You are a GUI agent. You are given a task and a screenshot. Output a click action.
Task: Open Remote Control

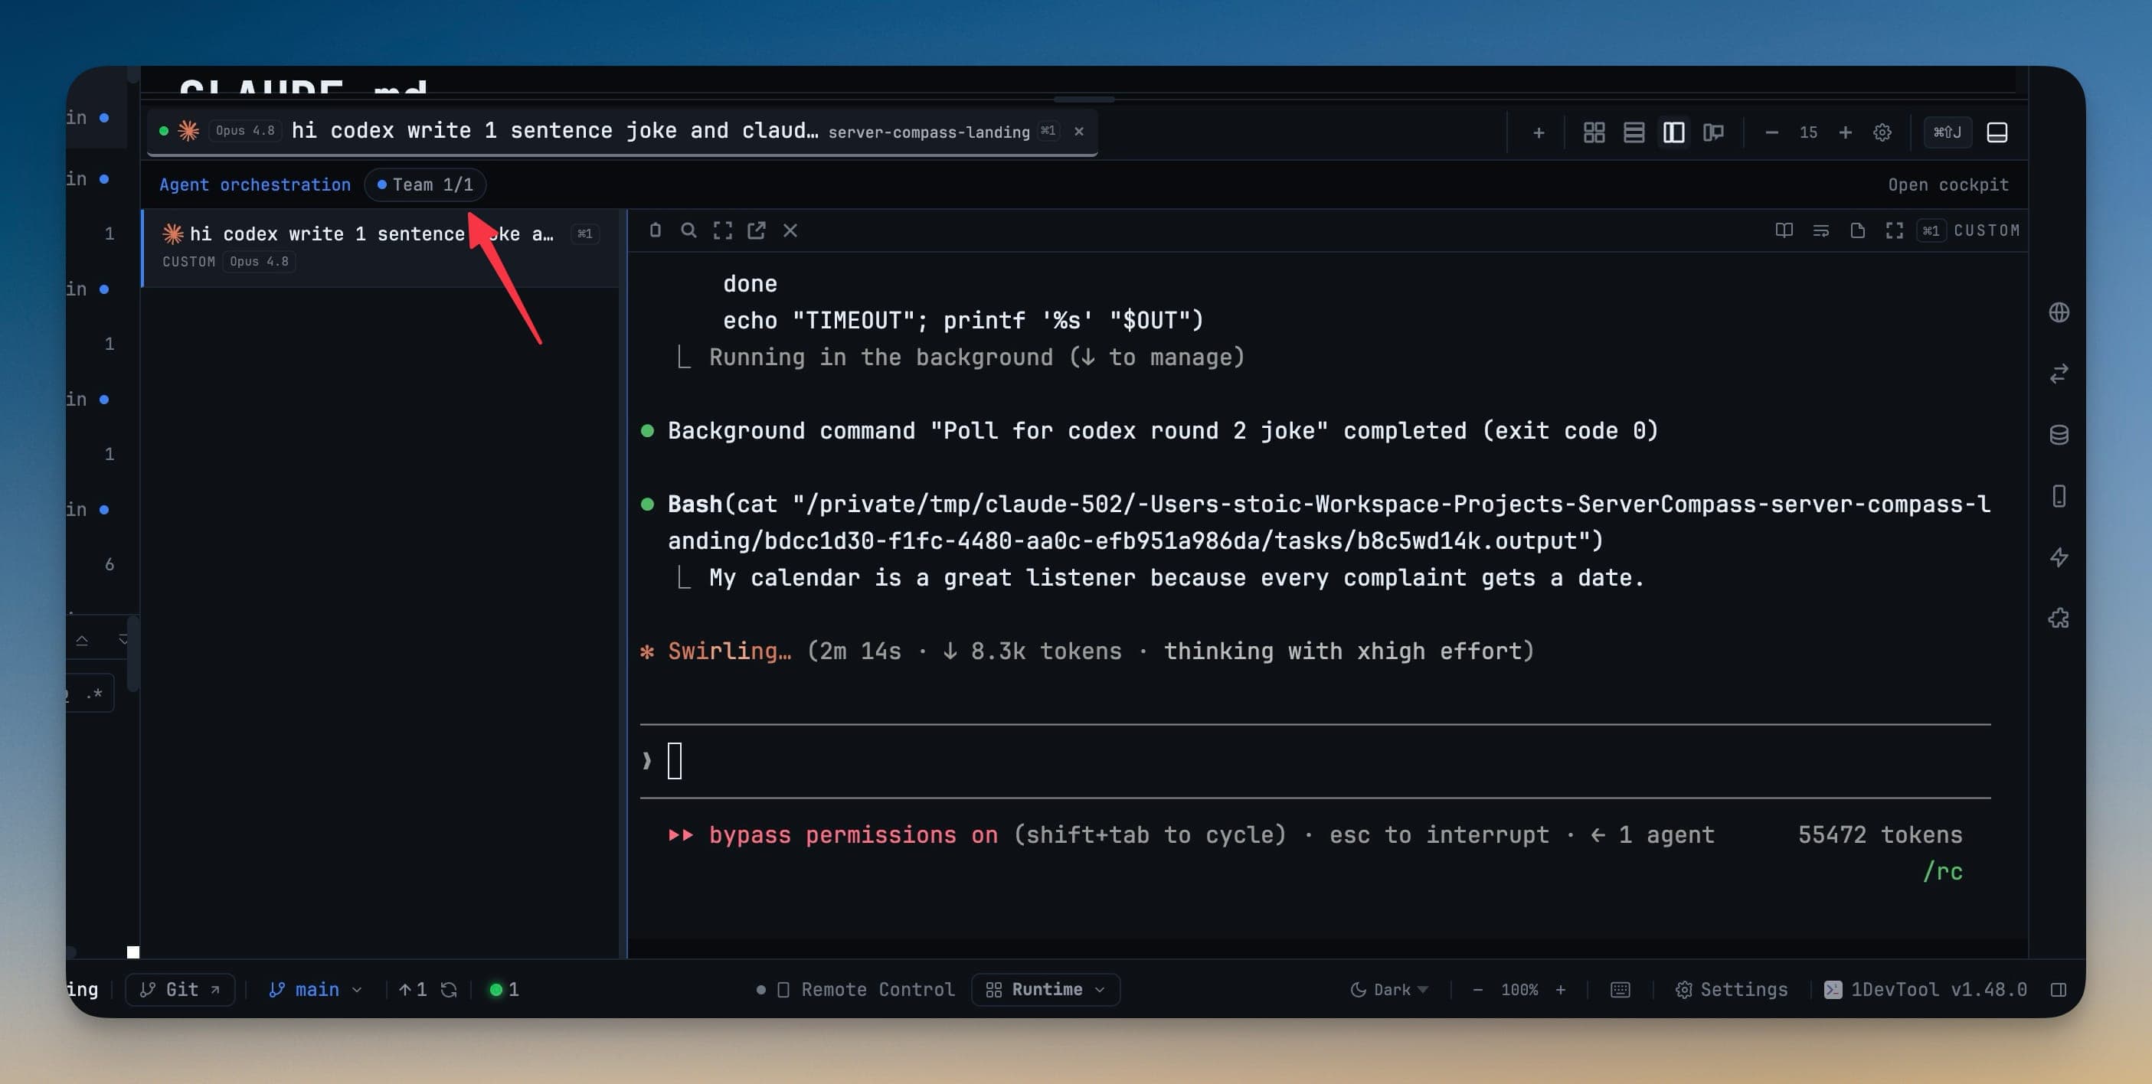865,990
